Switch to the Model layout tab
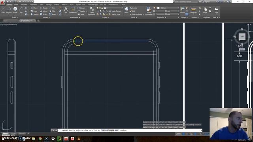The width and height of the screenshot is (253, 142). click(5, 133)
